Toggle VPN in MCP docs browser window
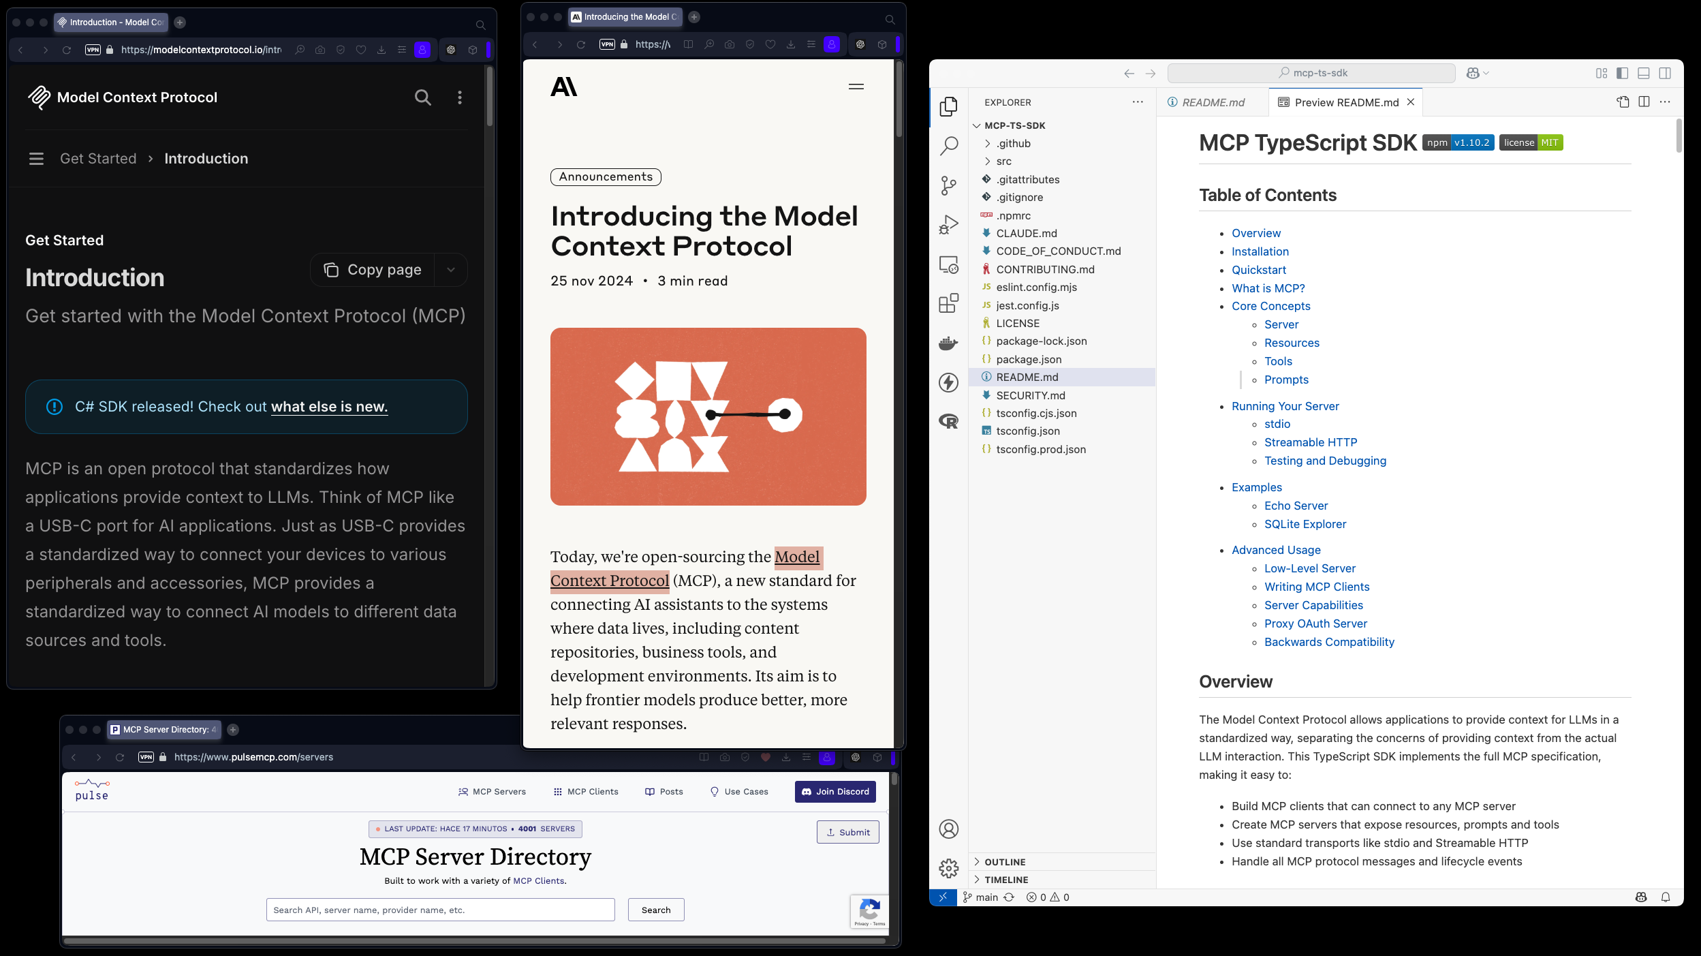The height and width of the screenshot is (956, 1701). [x=93, y=50]
